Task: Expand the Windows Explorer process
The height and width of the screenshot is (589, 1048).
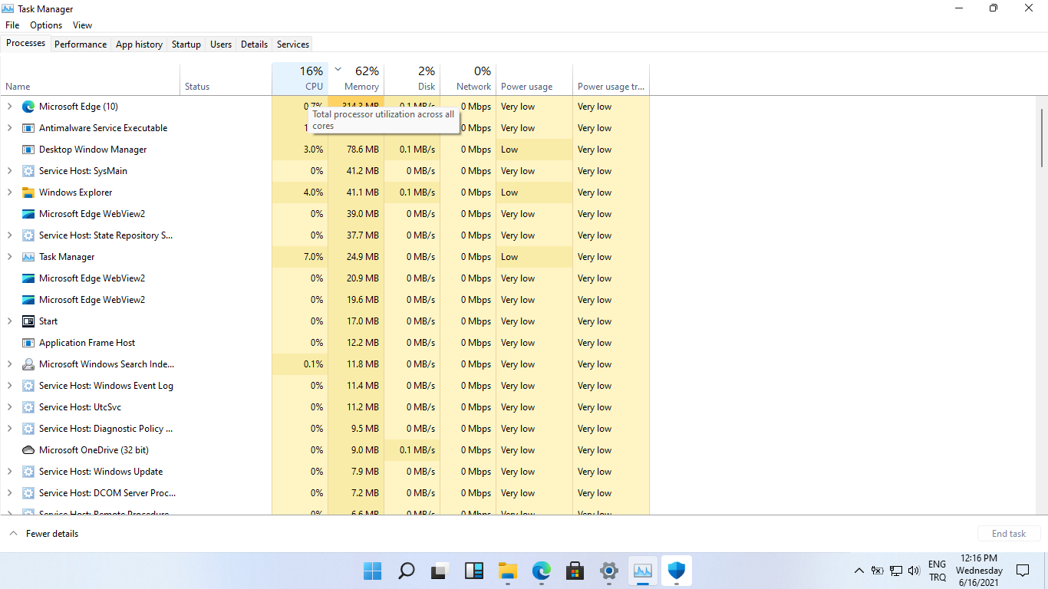Action: click(x=10, y=192)
